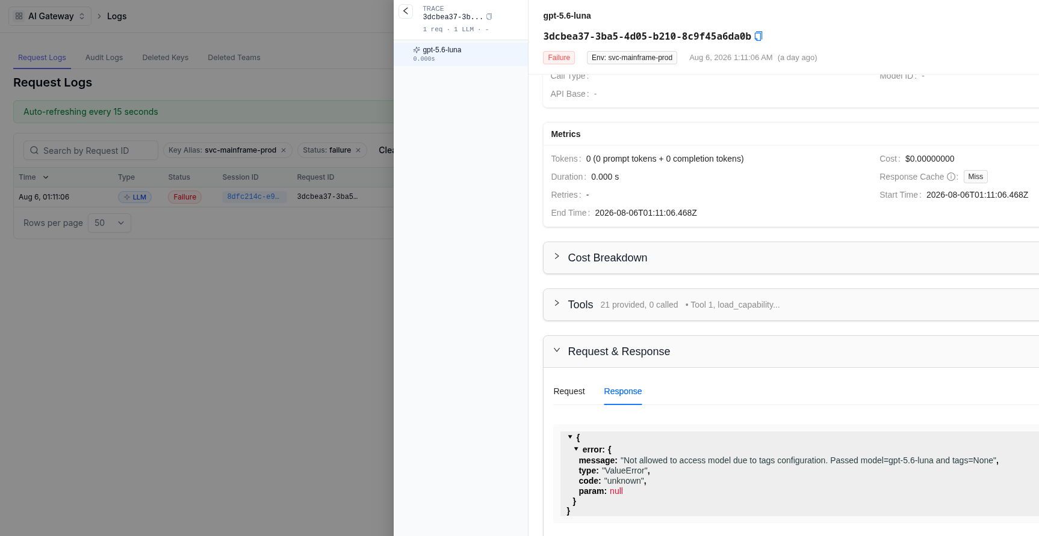Click the null param value

[616, 491]
